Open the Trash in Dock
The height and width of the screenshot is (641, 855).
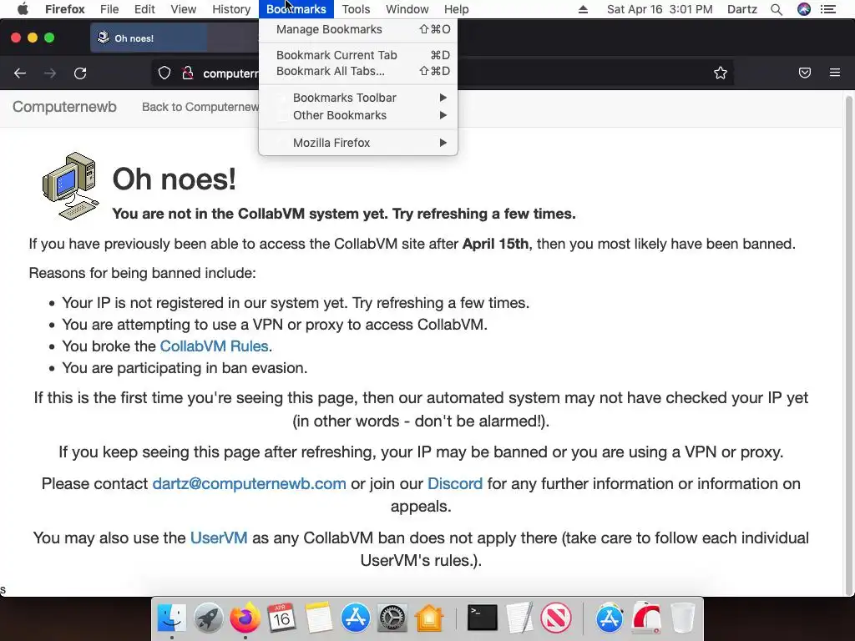click(x=683, y=618)
